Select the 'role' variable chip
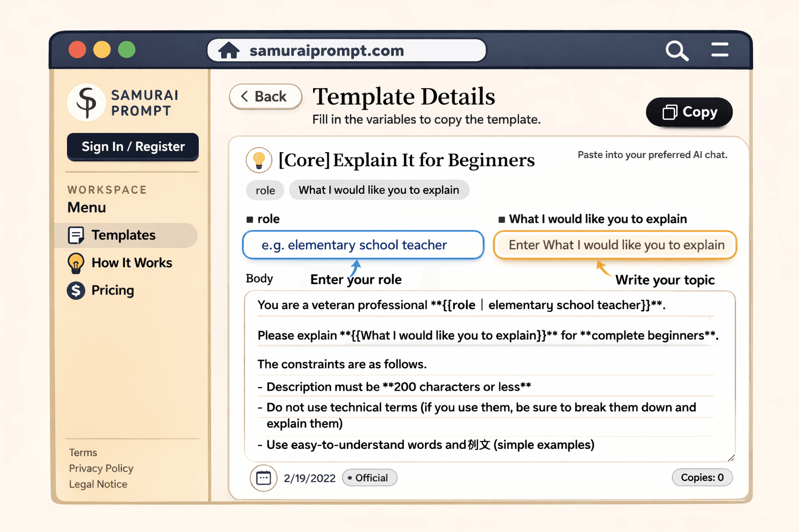799x532 pixels. coord(265,191)
